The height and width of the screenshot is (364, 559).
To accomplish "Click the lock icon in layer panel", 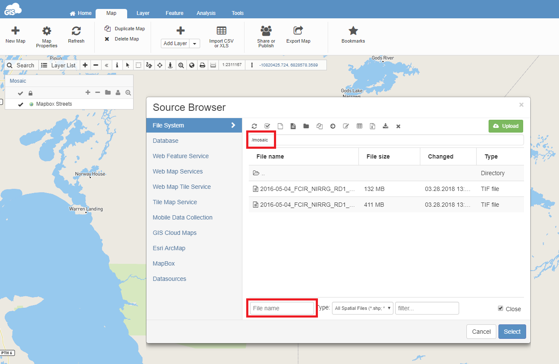I will [30, 93].
